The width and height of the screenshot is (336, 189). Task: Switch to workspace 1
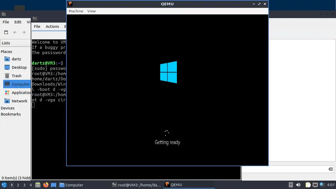(x=12, y=185)
